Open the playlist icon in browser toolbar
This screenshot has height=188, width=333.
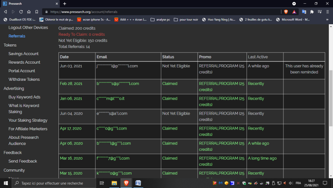click(x=320, y=12)
